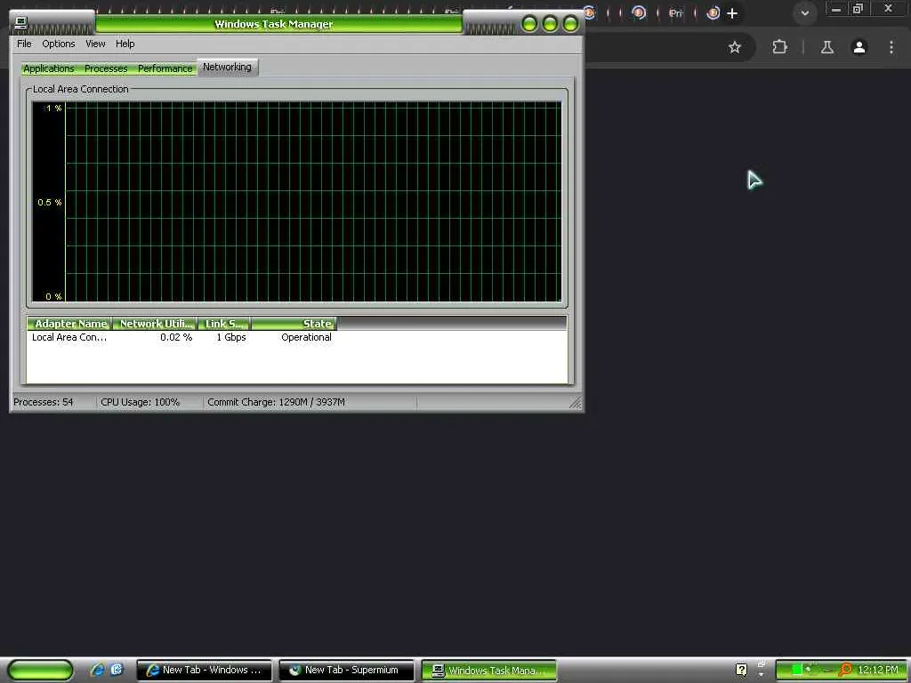The image size is (911, 683).
Task: Switch to the Applications tab
Action: [49, 68]
